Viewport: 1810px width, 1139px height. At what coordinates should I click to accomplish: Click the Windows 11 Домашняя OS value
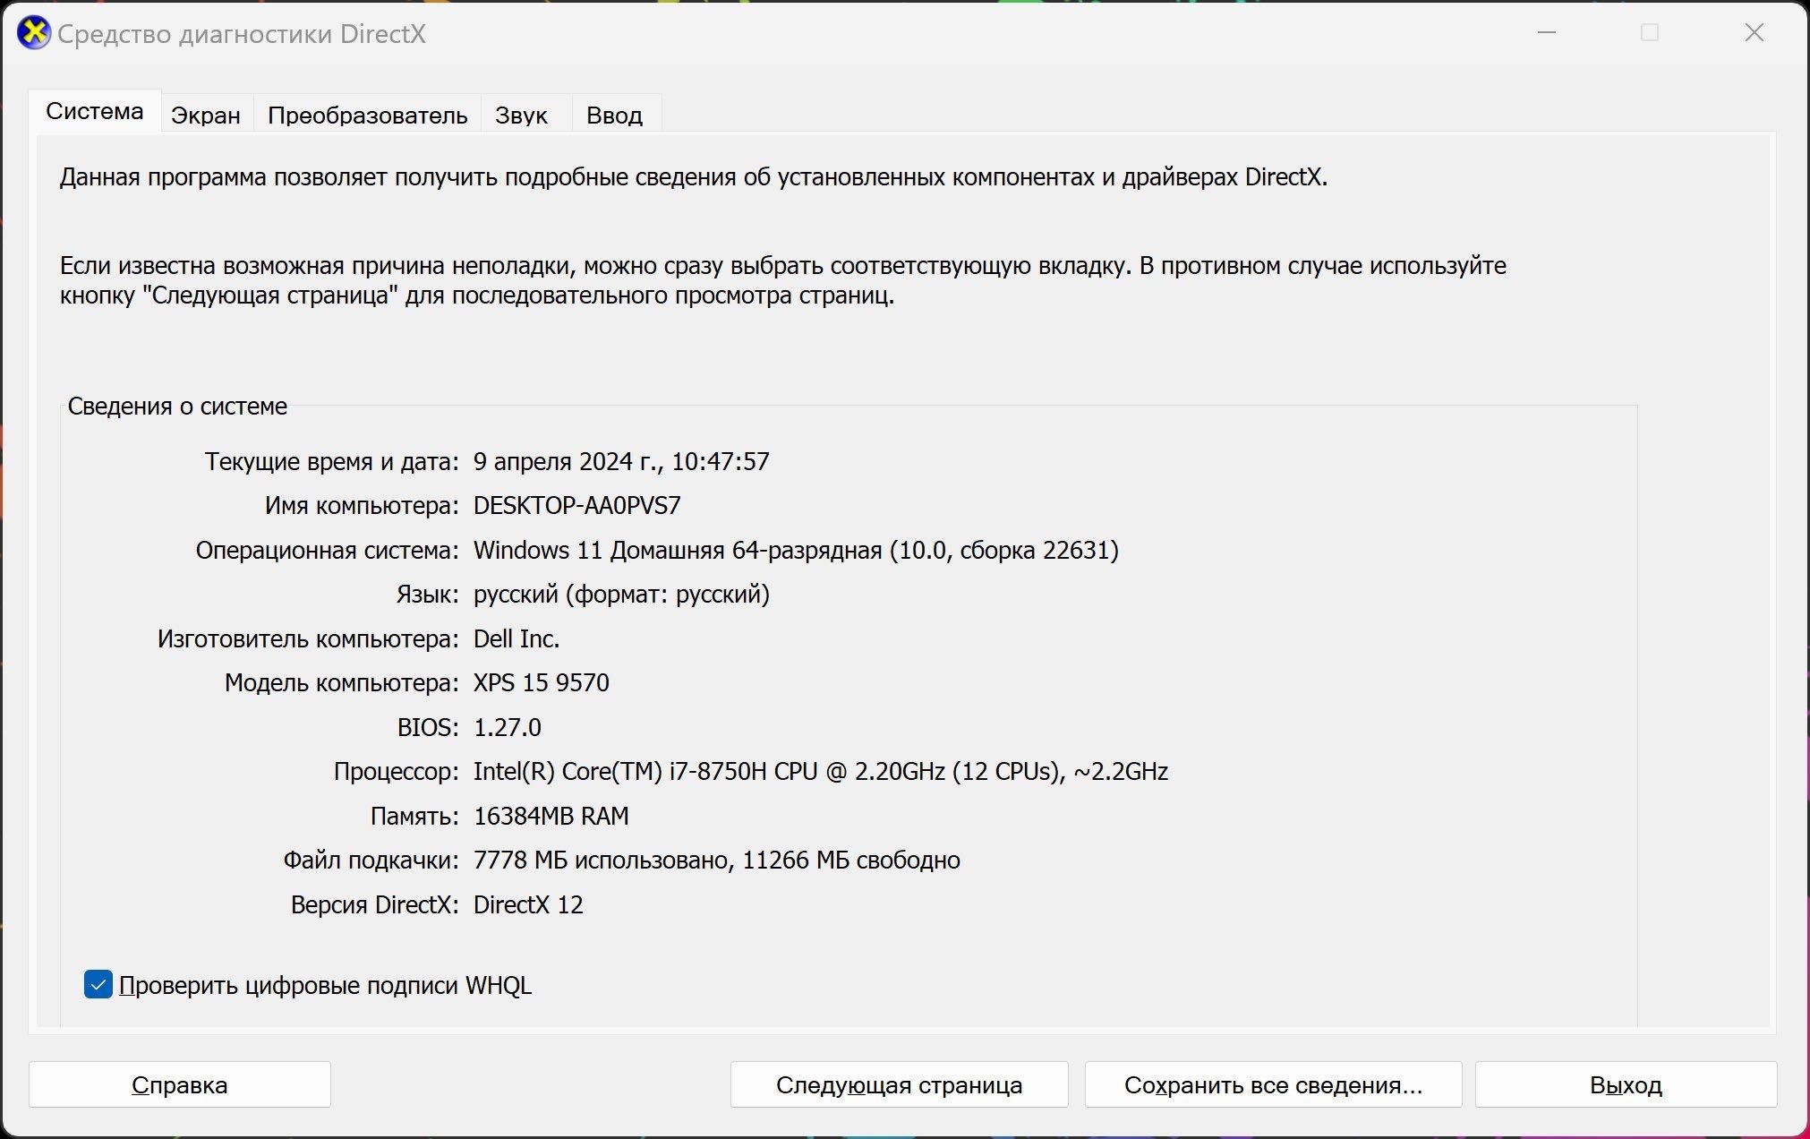pos(796,550)
